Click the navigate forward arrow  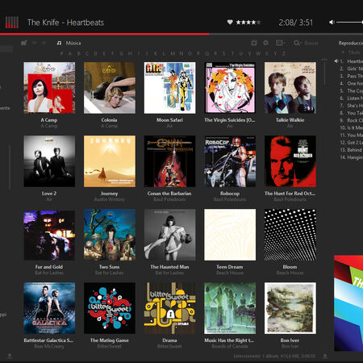point(44,43)
